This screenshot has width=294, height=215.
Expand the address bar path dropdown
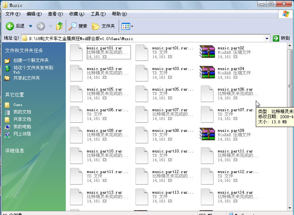267,38
